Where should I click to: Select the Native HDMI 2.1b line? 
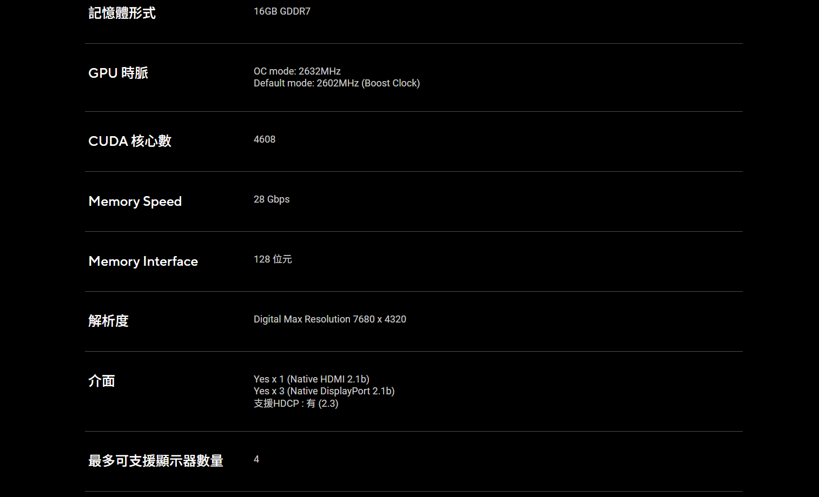pyautogui.click(x=312, y=379)
